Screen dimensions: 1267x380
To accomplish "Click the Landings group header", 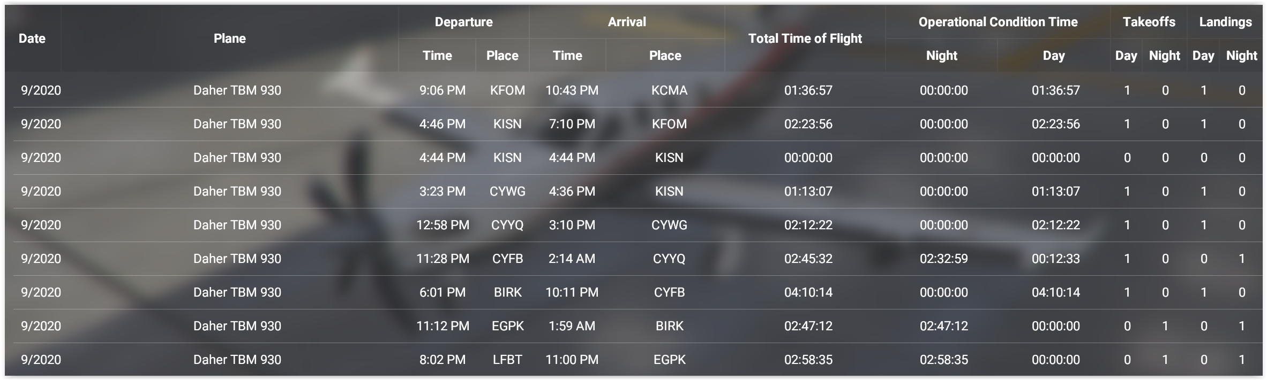I will pyautogui.click(x=1226, y=22).
